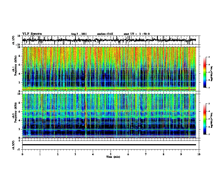The height and width of the screenshot is (173, 224).
Task: Click tick label '0' on the Time axis
Action: pos(22,154)
